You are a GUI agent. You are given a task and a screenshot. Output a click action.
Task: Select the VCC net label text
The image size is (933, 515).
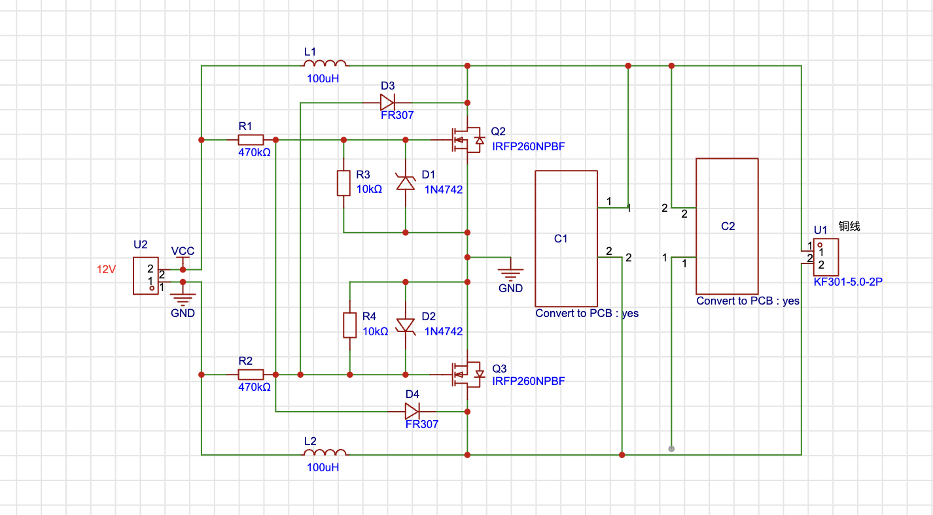tap(183, 251)
